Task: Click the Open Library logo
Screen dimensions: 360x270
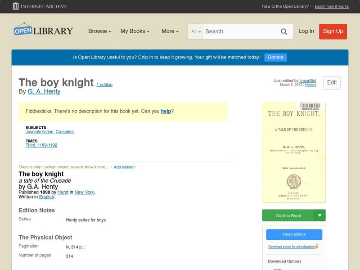Action: [x=43, y=31]
